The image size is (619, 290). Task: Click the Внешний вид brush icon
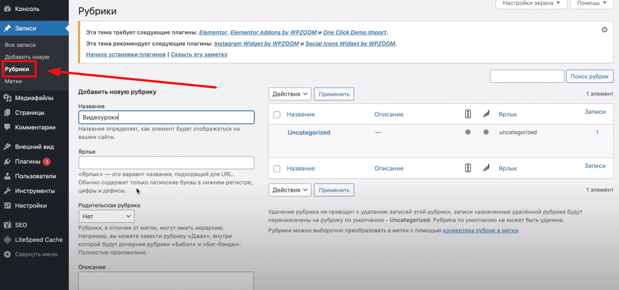coord(7,146)
